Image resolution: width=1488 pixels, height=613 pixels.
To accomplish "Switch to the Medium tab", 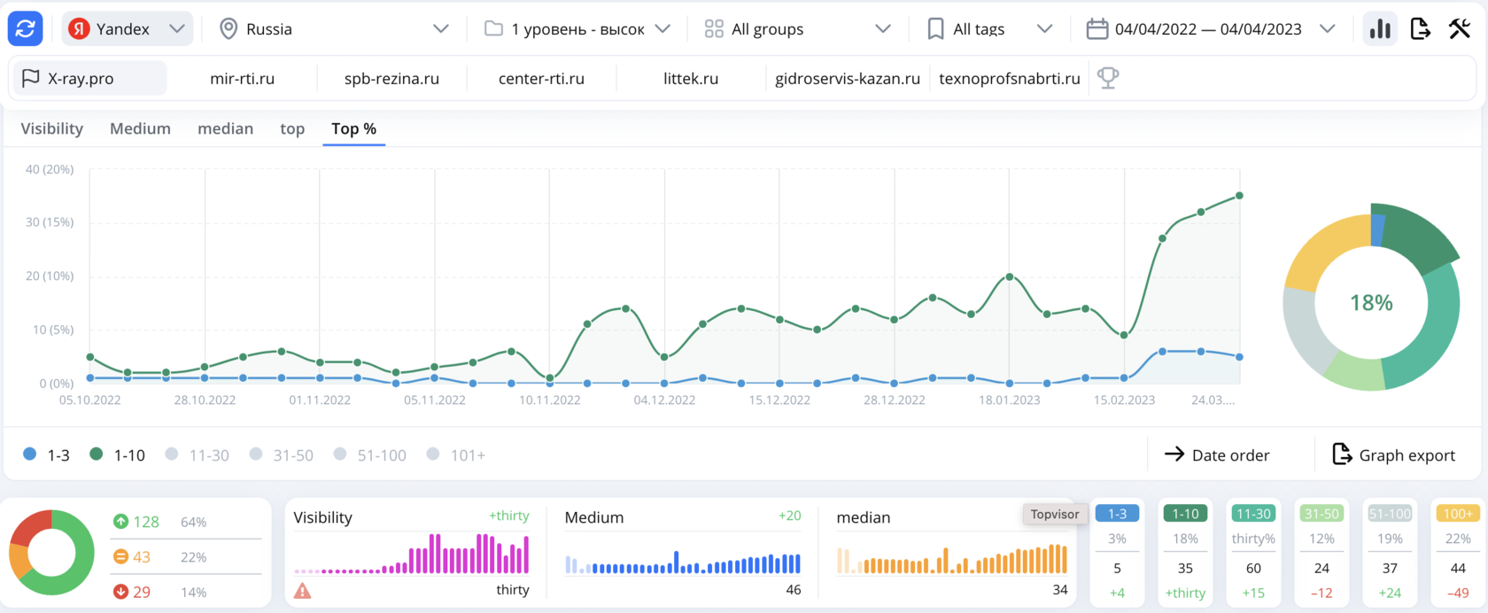I will [140, 128].
